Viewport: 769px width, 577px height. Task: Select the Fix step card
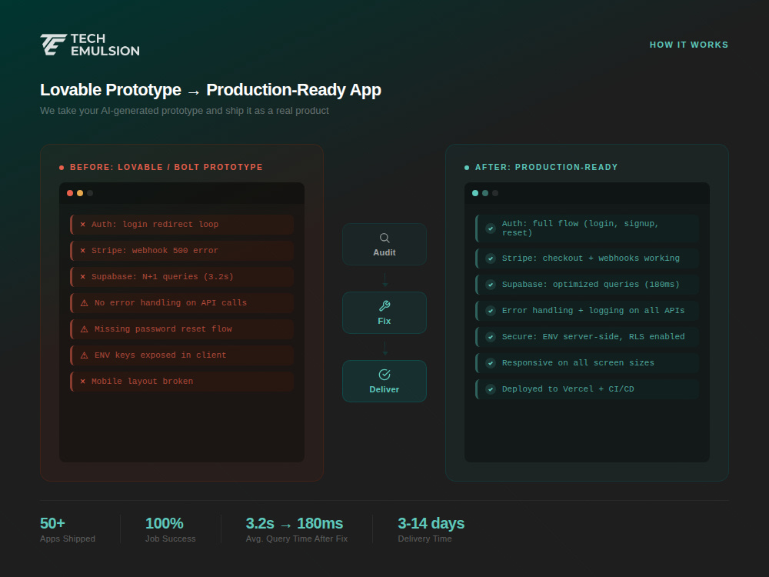pyautogui.click(x=384, y=313)
